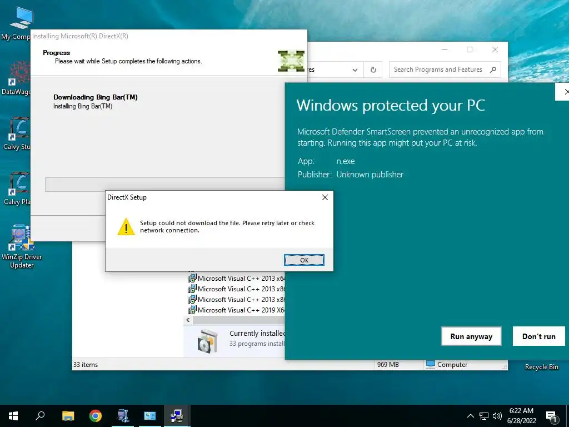Click the icon beside Visual C++ 2019 X64

[x=192, y=310]
